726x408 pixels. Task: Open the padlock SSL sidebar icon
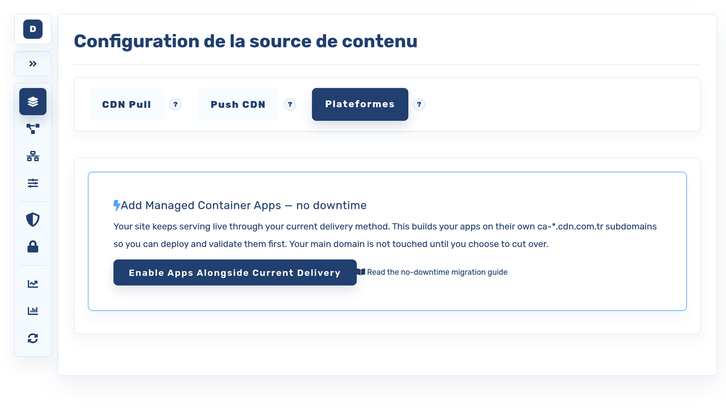(x=33, y=247)
